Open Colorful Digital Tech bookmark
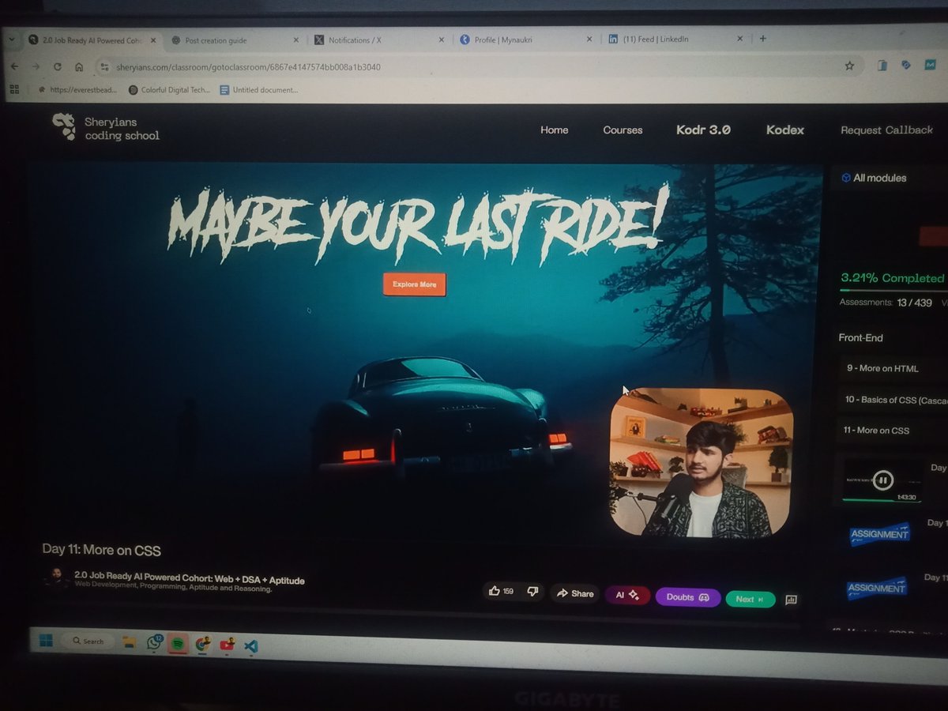The image size is (948, 711). (169, 90)
